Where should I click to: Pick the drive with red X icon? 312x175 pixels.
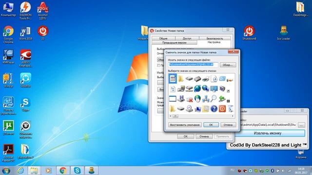pos(189,99)
